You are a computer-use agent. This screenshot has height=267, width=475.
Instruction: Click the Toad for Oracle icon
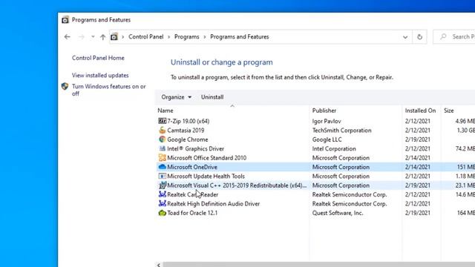(162, 213)
